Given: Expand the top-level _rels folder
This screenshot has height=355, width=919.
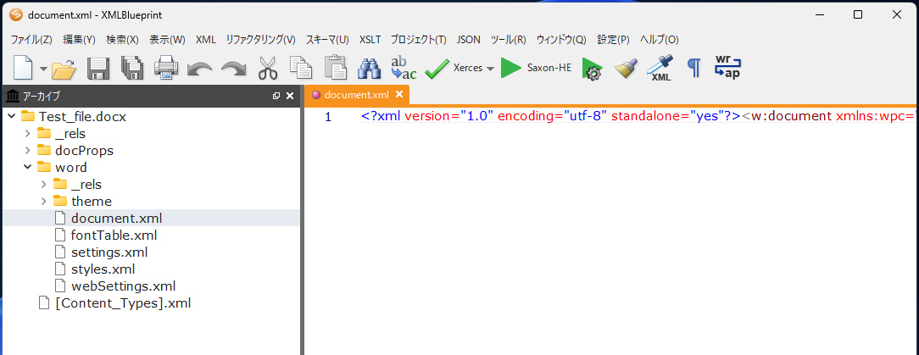Looking at the screenshot, I should click(x=27, y=134).
